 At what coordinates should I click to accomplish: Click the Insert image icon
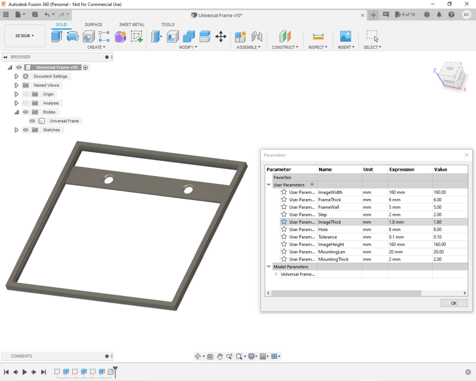[x=345, y=36]
